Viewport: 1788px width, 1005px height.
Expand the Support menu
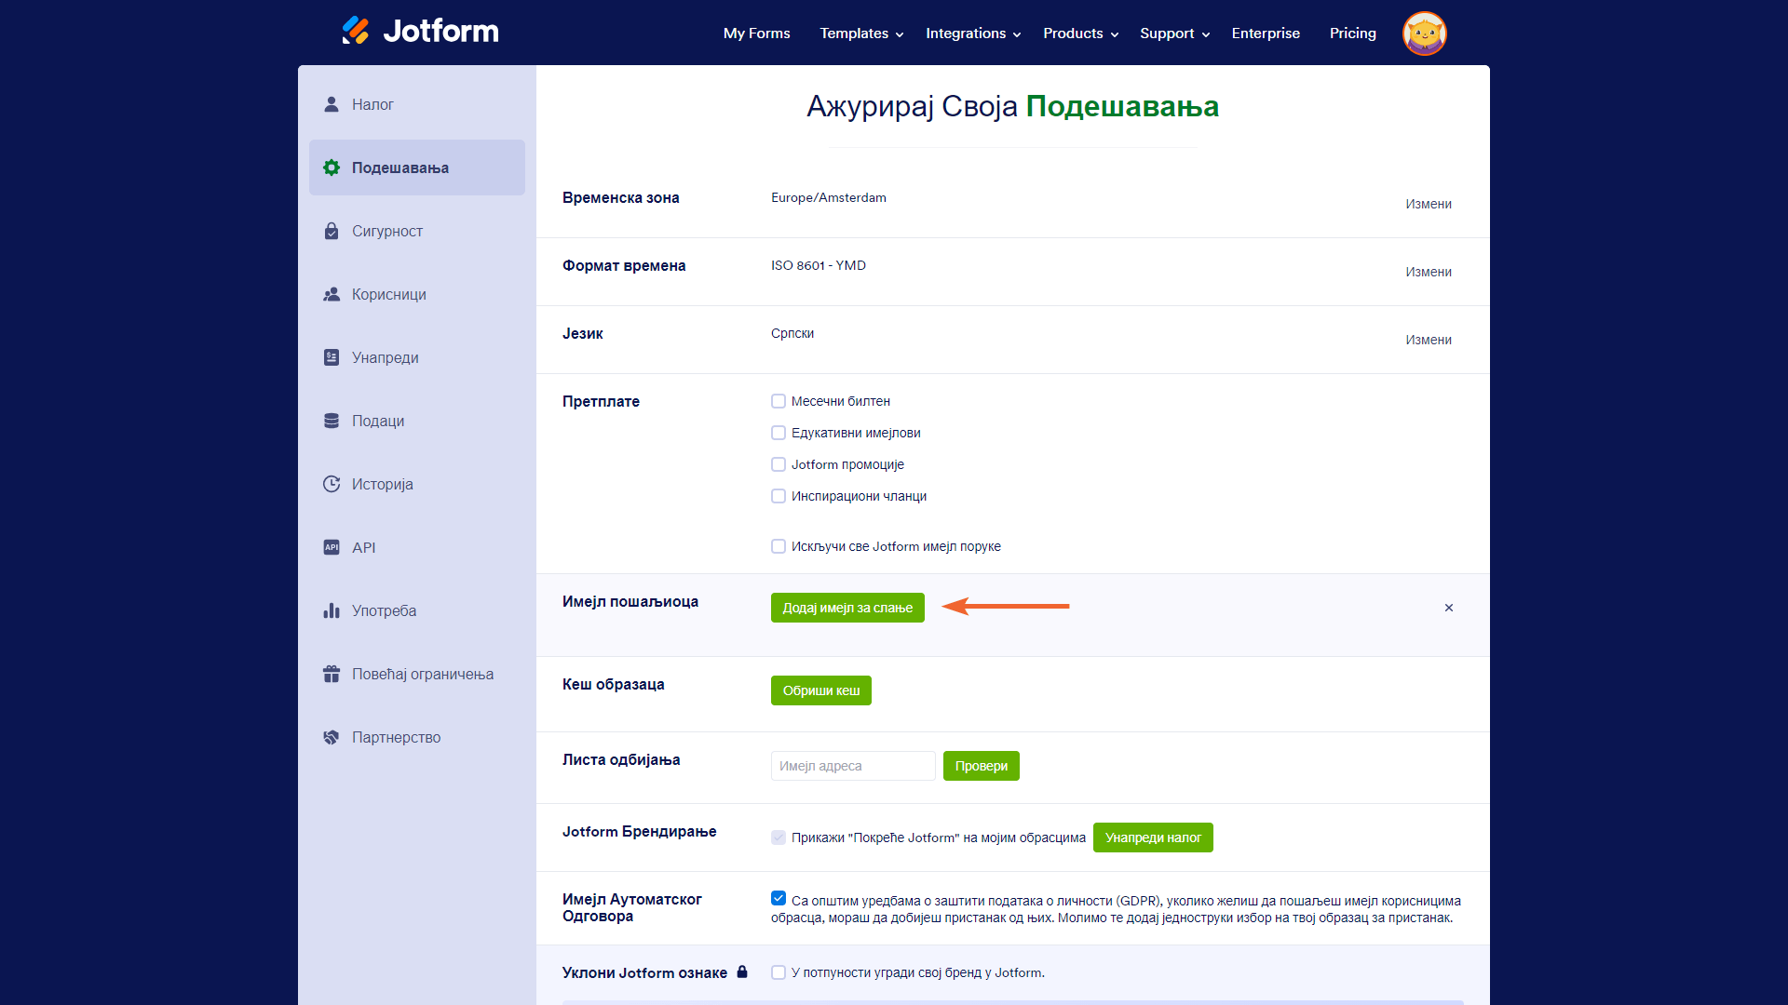[x=1174, y=33]
